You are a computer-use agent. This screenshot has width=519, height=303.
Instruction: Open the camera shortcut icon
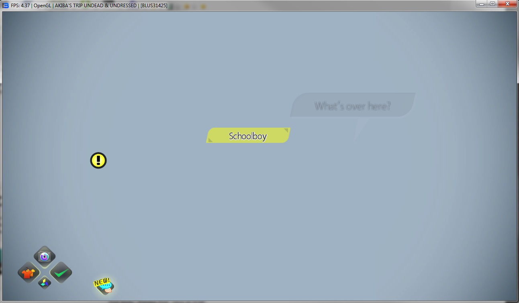45,256
